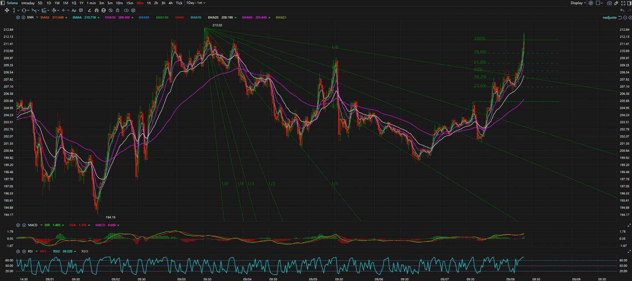Viewport: 632px width, 281px height.
Task: Click the nadjuste adjustment label
Action: point(609,17)
